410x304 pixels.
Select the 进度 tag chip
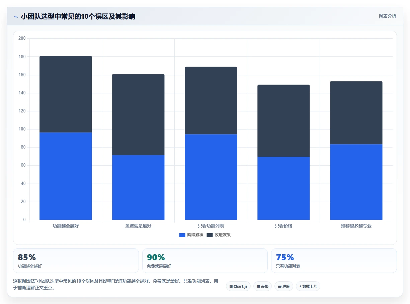point(284,286)
